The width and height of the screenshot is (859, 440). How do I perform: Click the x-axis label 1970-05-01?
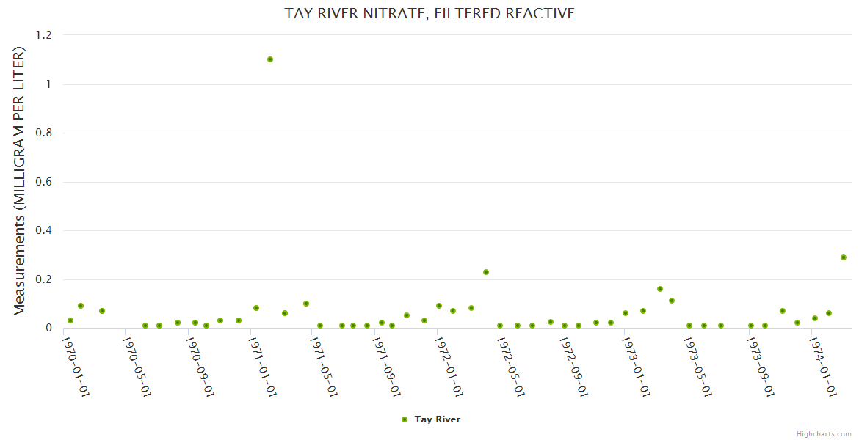[x=137, y=367]
